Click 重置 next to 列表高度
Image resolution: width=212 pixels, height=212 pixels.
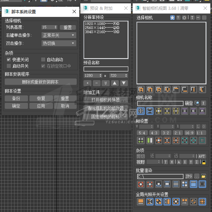68,27
